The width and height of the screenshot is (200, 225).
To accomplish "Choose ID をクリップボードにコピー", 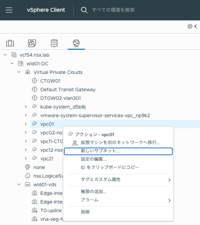I will 110,167.
